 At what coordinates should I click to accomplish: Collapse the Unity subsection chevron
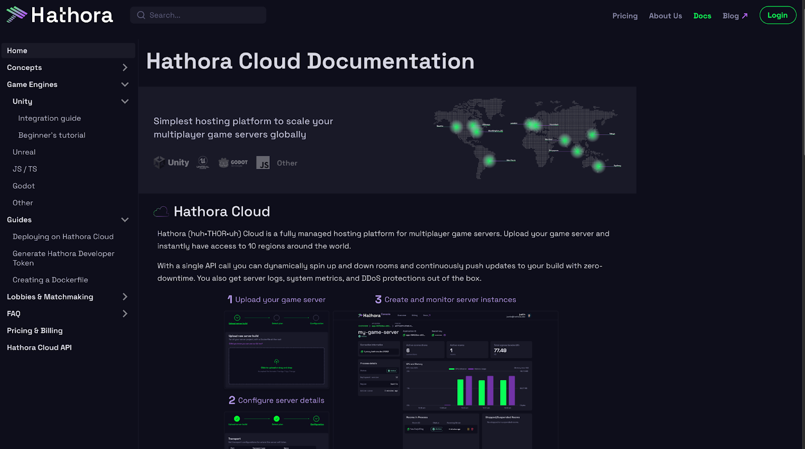click(x=125, y=101)
